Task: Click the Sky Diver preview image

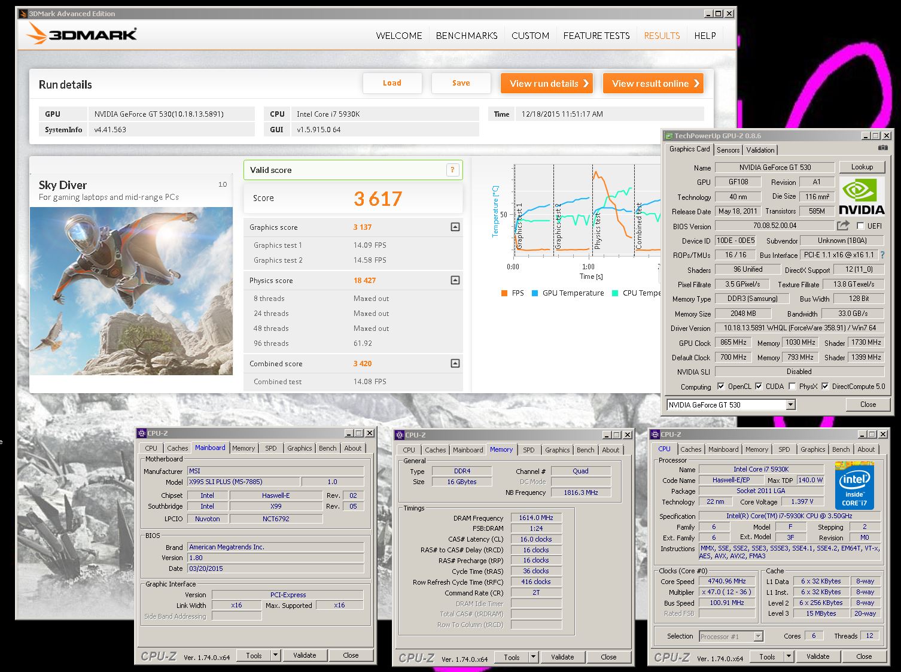Action: click(132, 291)
